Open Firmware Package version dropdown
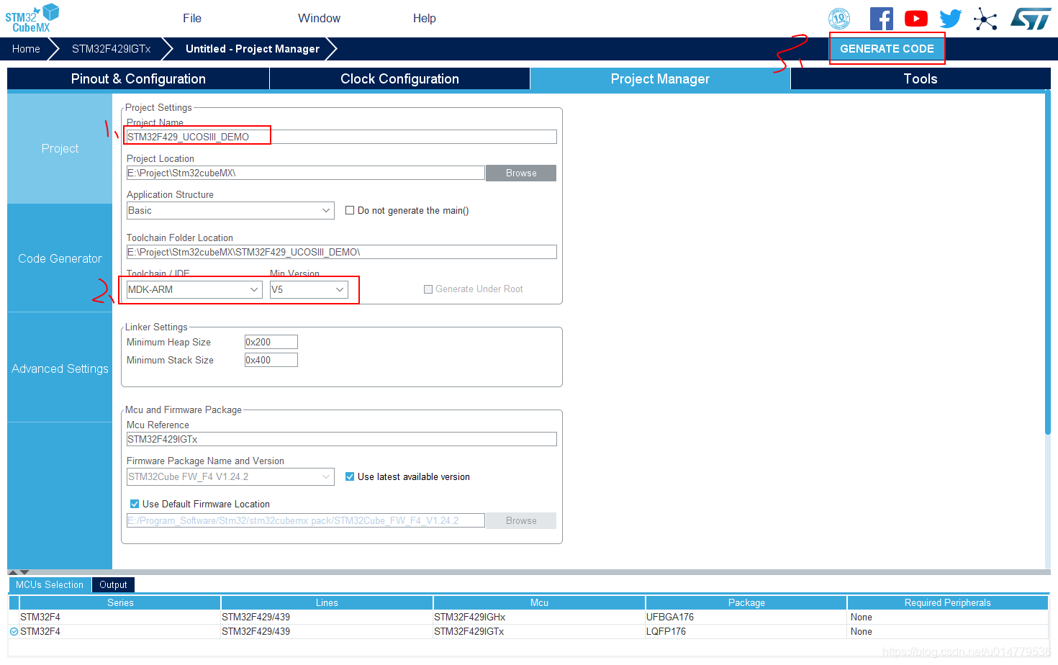This screenshot has width=1058, height=665. pos(230,476)
